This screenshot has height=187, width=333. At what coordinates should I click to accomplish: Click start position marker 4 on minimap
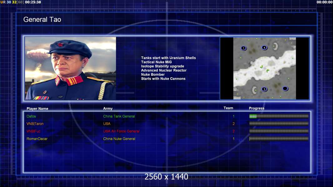point(264,48)
